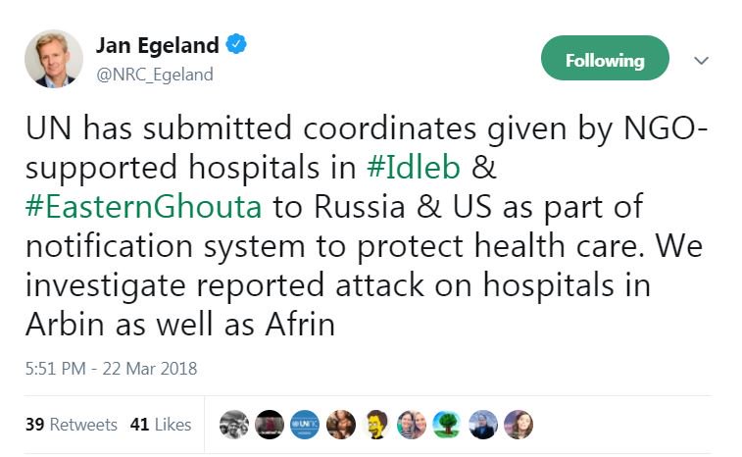View the 39 Retweets list
Image resolution: width=742 pixels, height=457 pixels.
click(x=72, y=425)
